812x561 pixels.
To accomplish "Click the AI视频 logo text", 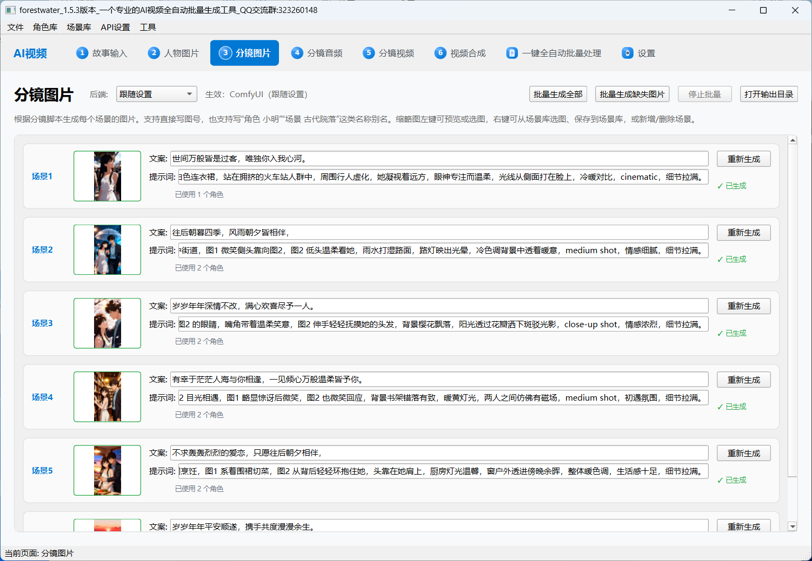I will 30,53.
